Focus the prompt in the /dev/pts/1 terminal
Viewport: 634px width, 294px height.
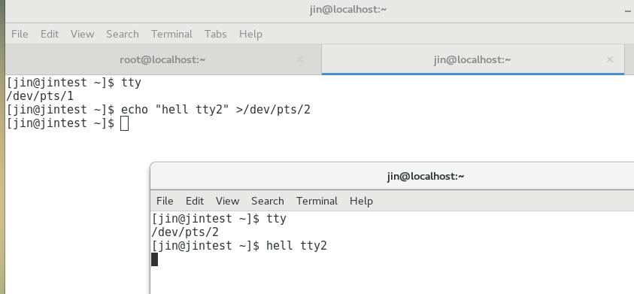pyautogui.click(x=125, y=123)
